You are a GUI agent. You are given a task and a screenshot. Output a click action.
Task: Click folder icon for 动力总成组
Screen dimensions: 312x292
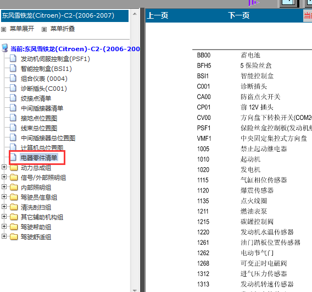(14, 168)
